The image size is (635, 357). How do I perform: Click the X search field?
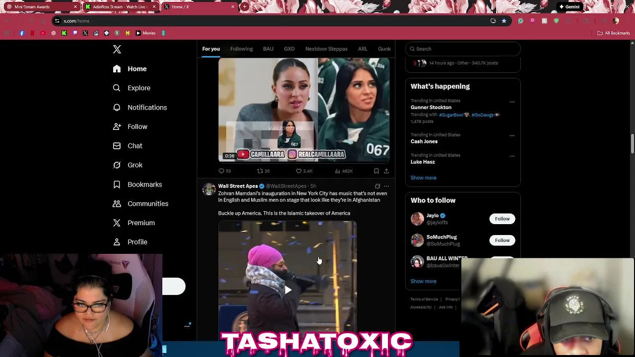pyautogui.click(x=463, y=49)
